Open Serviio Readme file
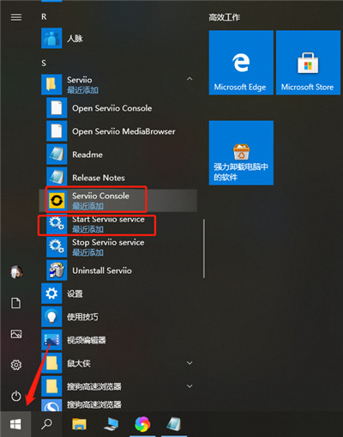Viewport: 343px width, 437px height. (x=117, y=155)
